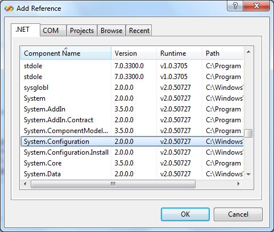Click the Add Reference title bar icon

coord(9,9)
